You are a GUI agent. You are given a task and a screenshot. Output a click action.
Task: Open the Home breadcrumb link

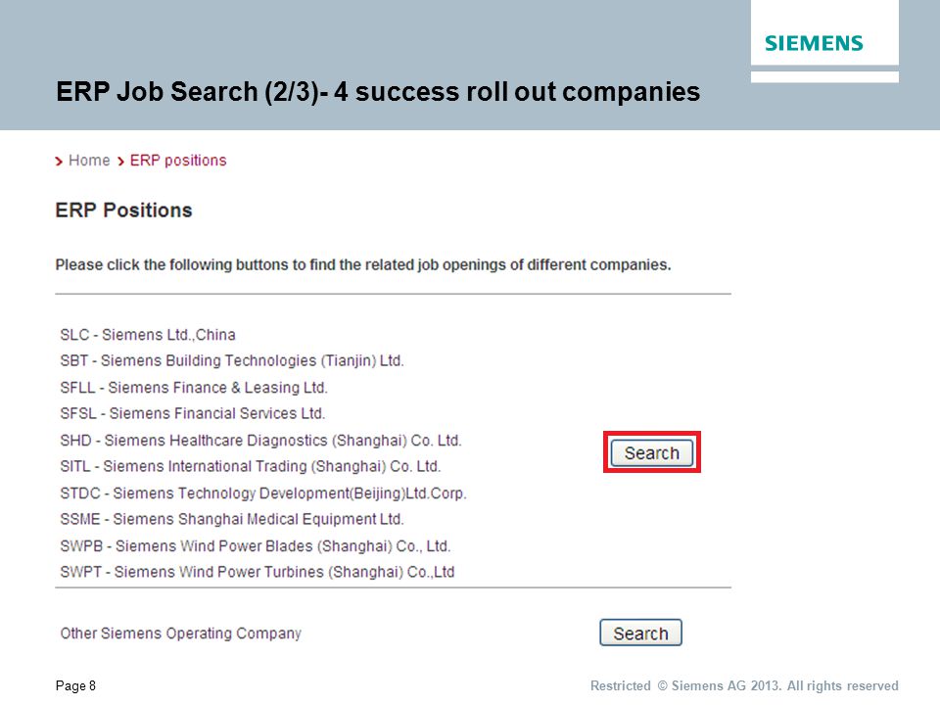click(x=89, y=161)
